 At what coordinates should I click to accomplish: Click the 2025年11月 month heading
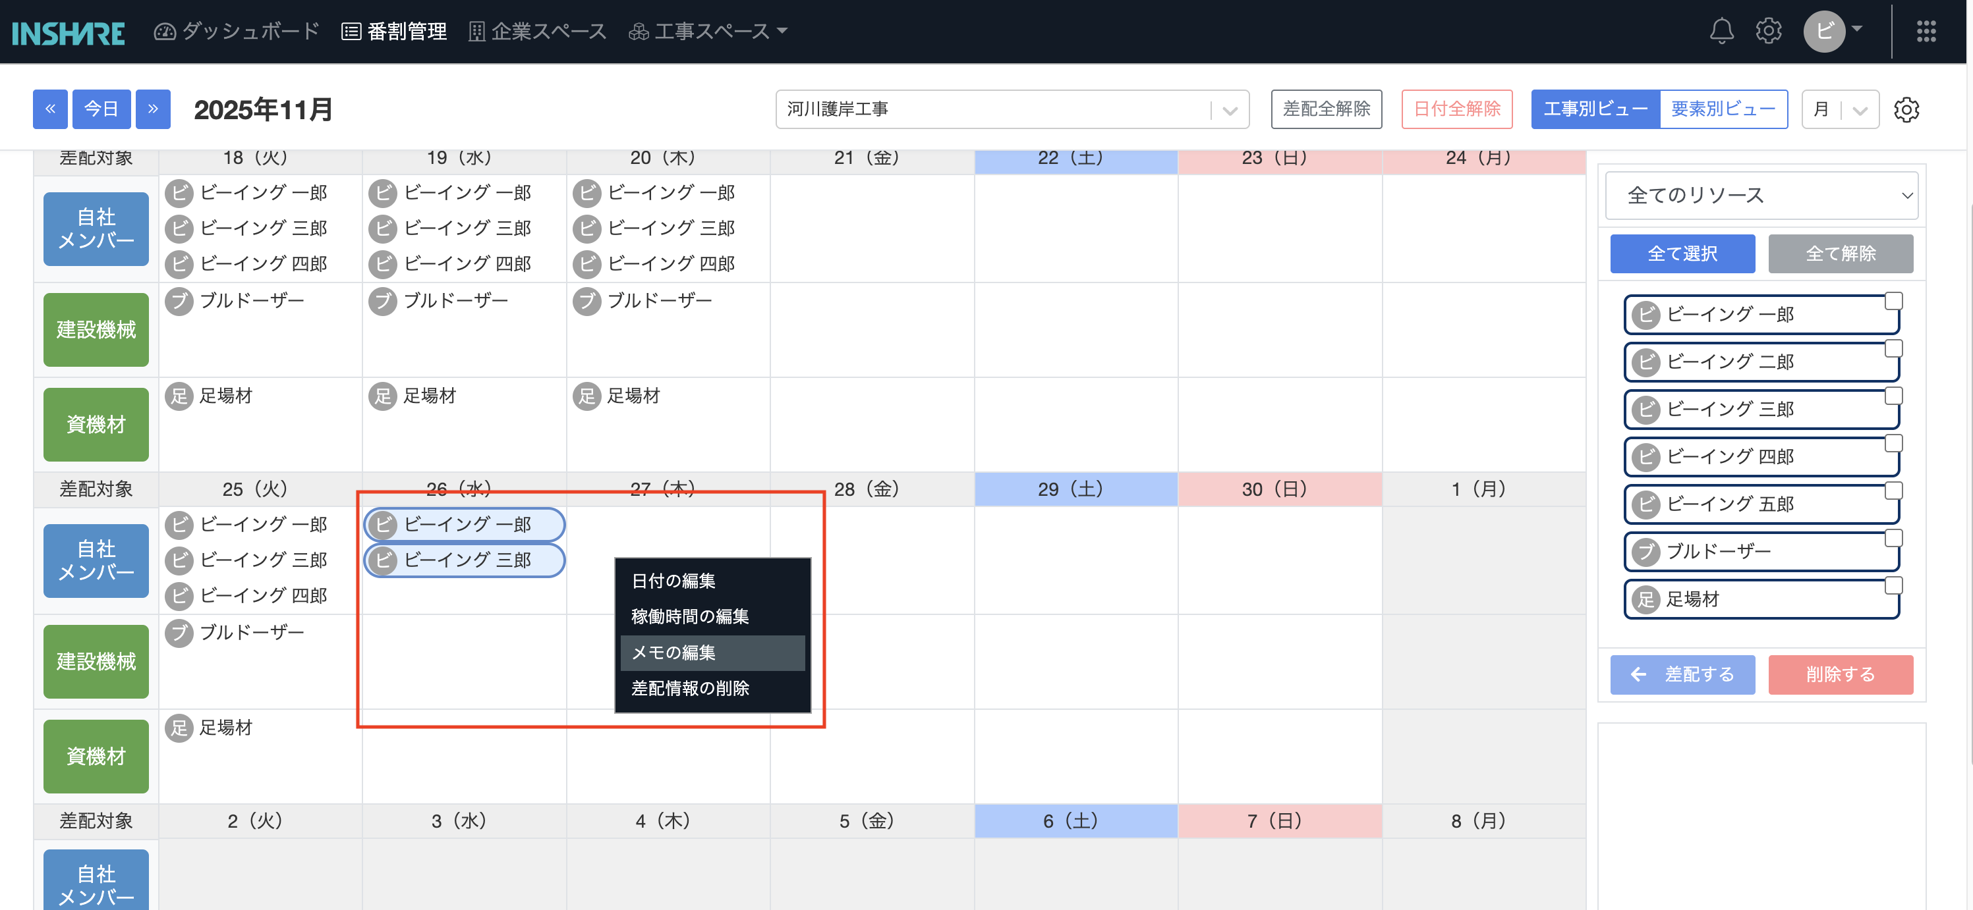tap(264, 109)
